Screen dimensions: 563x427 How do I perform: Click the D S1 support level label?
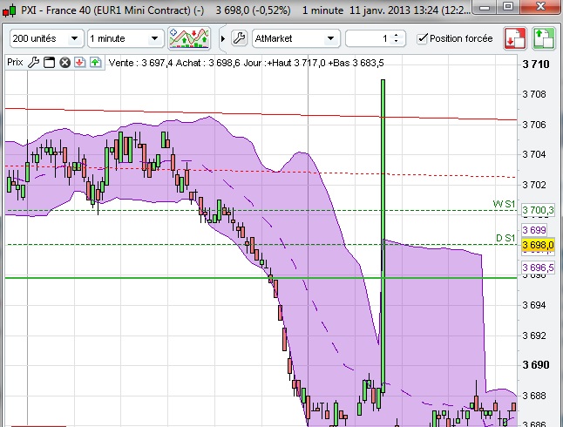[x=505, y=238]
